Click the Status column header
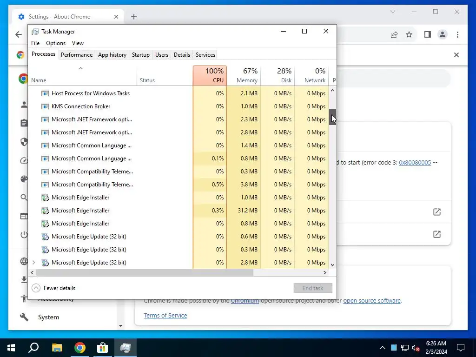This screenshot has height=357, width=476. [x=165, y=76]
